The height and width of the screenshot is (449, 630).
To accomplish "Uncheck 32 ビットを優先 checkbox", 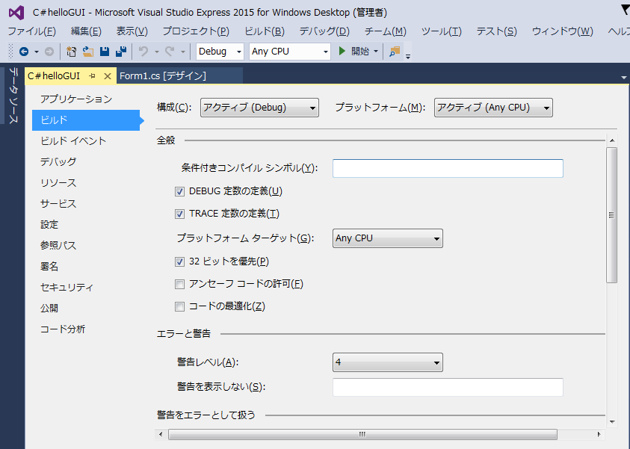I will (179, 261).
